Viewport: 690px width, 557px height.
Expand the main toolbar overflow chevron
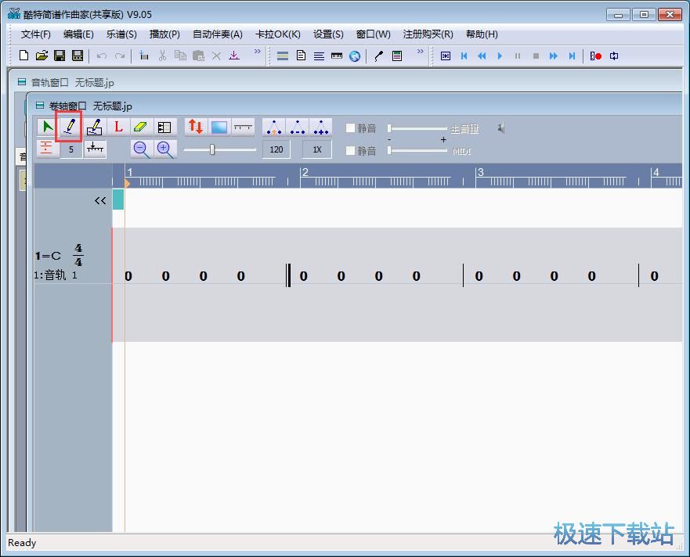[x=257, y=53]
